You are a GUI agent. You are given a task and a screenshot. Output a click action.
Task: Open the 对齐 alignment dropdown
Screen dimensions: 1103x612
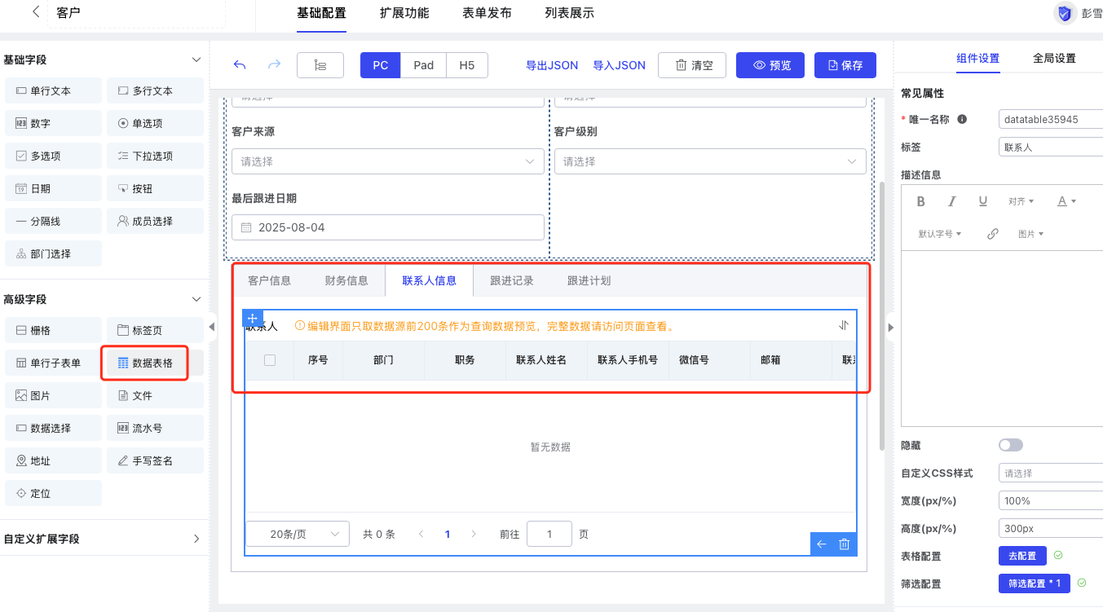[x=1021, y=201]
